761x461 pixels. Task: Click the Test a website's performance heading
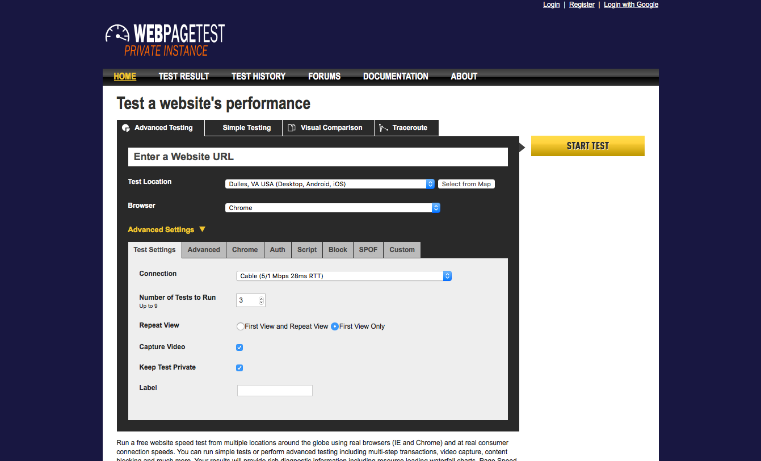[213, 103]
